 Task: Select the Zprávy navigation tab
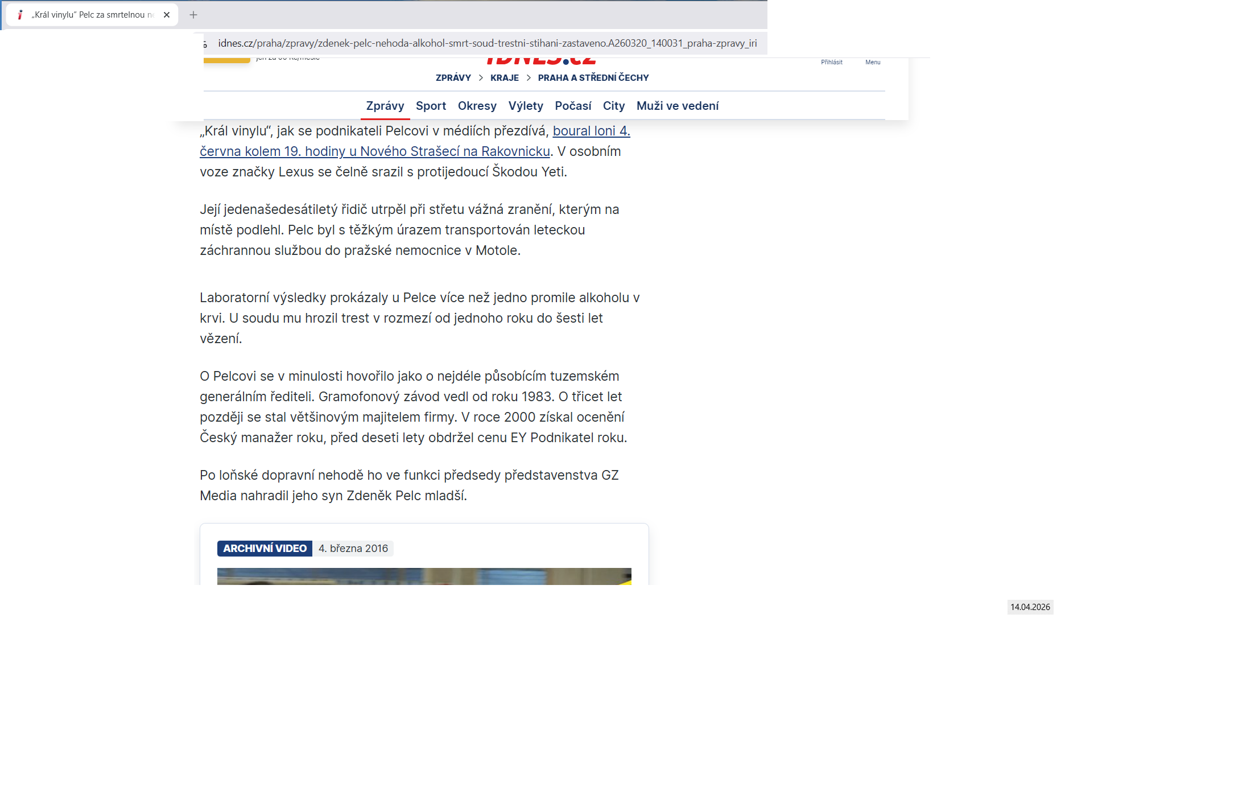click(385, 106)
